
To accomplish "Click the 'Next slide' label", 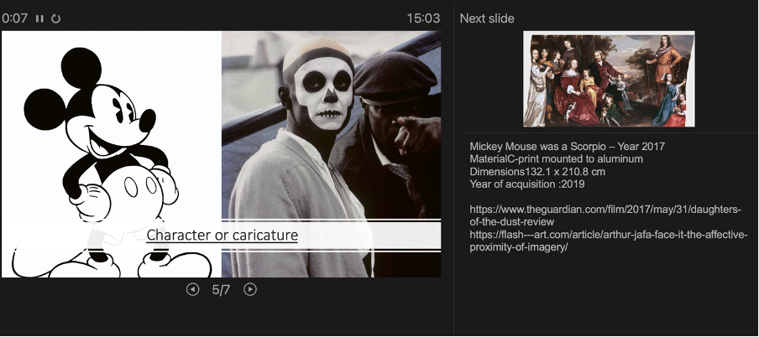I will (x=487, y=18).
